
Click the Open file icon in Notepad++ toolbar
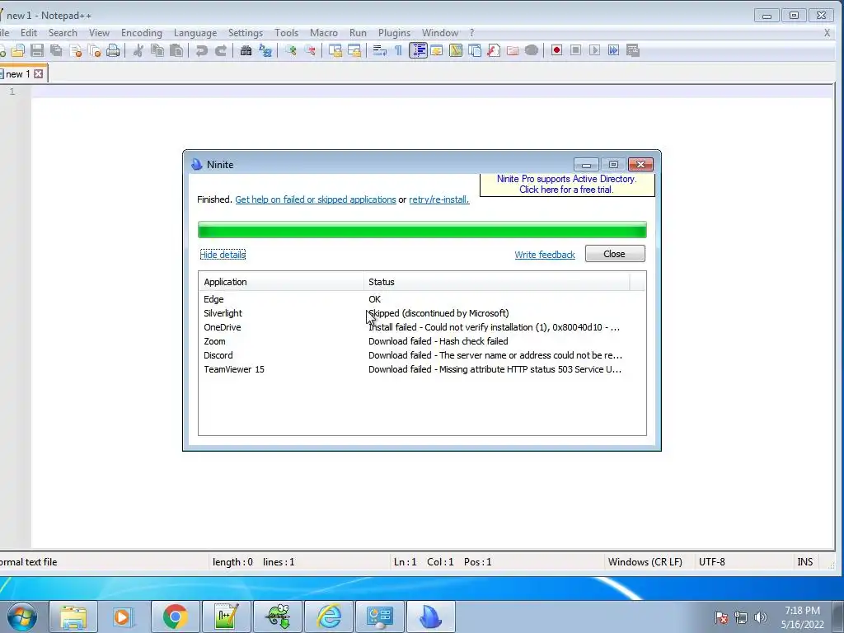[18, 50]
